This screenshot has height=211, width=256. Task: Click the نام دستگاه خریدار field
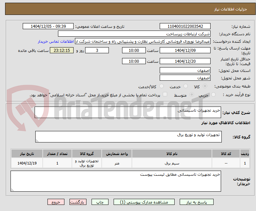[134, 34]
